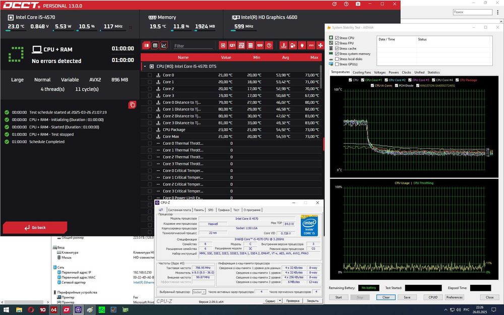Toggle PCH Diode graph checkbox in AIDA64
504x315 pixels.
click(396, 86)
